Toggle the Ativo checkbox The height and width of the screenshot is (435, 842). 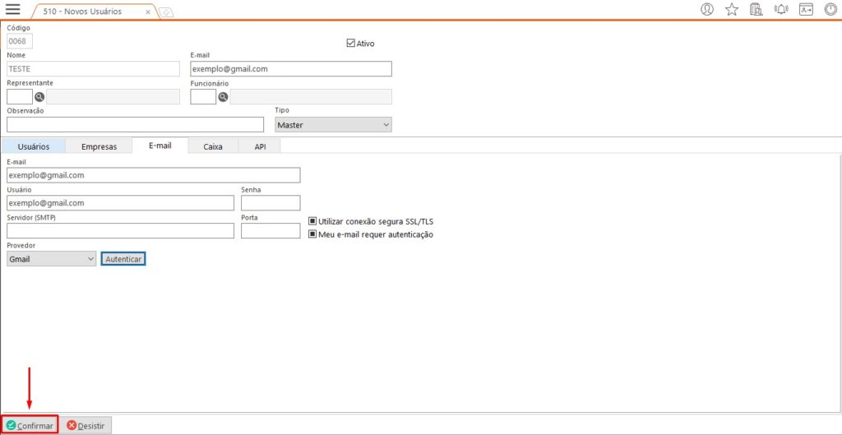click(351, 43)
